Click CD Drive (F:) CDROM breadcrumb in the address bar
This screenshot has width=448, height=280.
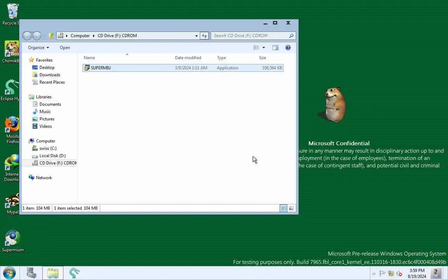point(117,36)
